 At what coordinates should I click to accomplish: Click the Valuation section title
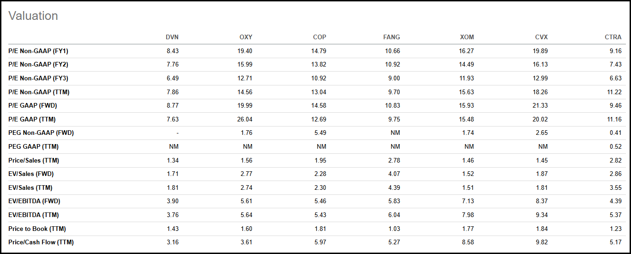click(x=33, y=16)
